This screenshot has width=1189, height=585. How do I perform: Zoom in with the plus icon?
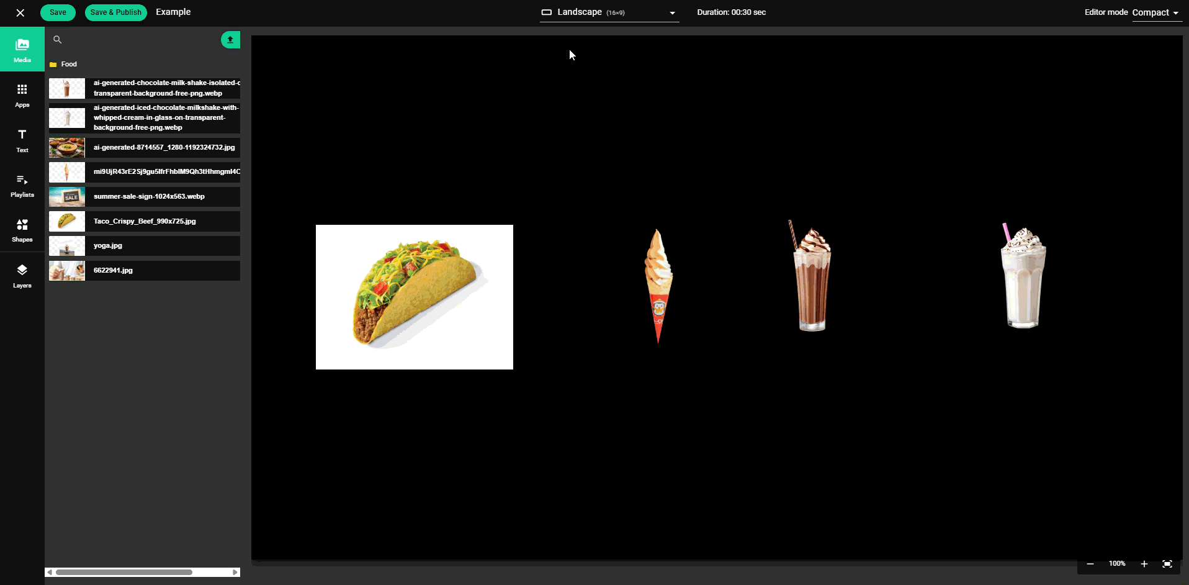[1144, 564]
